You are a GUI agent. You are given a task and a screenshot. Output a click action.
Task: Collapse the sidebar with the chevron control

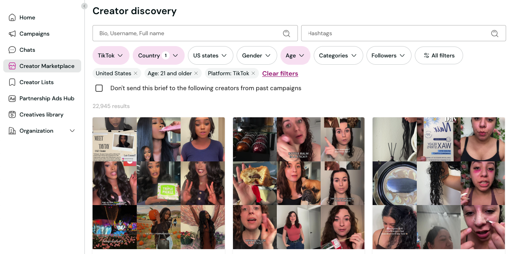[x=84, y=6]
